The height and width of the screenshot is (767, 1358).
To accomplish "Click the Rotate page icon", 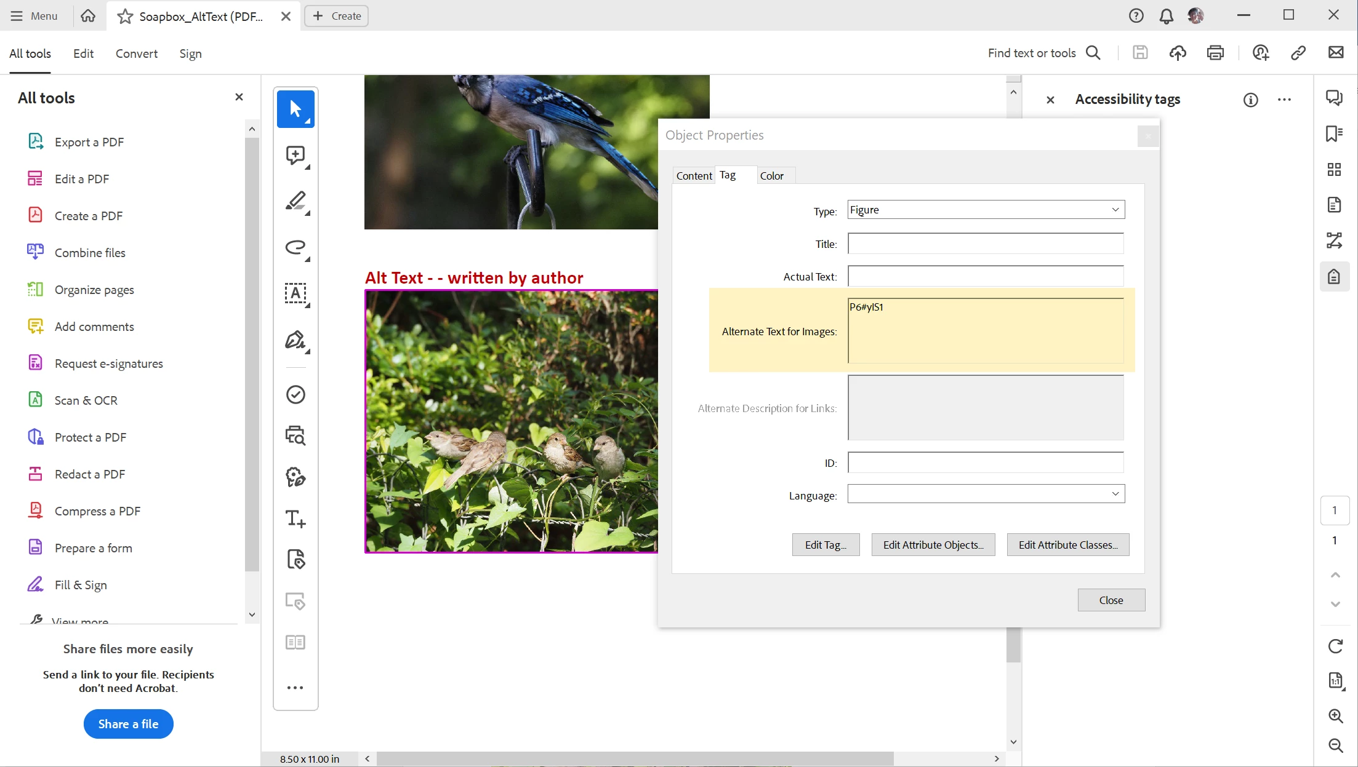I will 1335,646.
